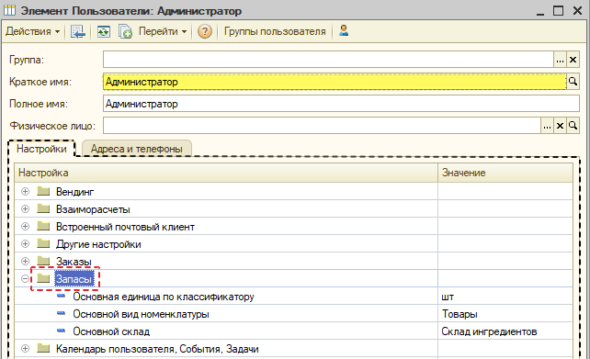Click the Группы пользователя button
Screen dimensions: 590x359
[275, 31]
